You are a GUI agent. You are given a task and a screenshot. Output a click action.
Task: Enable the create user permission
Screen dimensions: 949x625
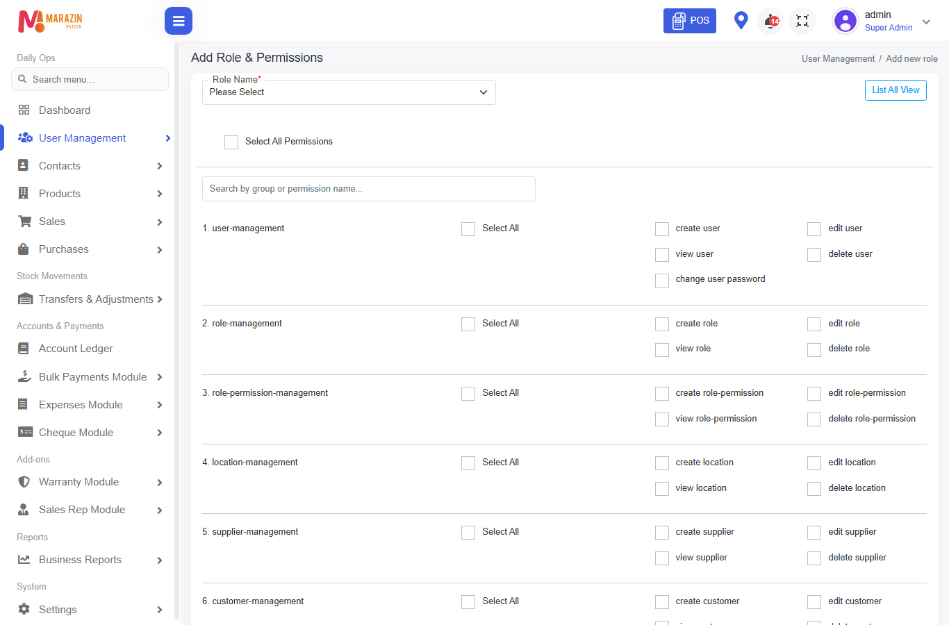click(662, 229)
